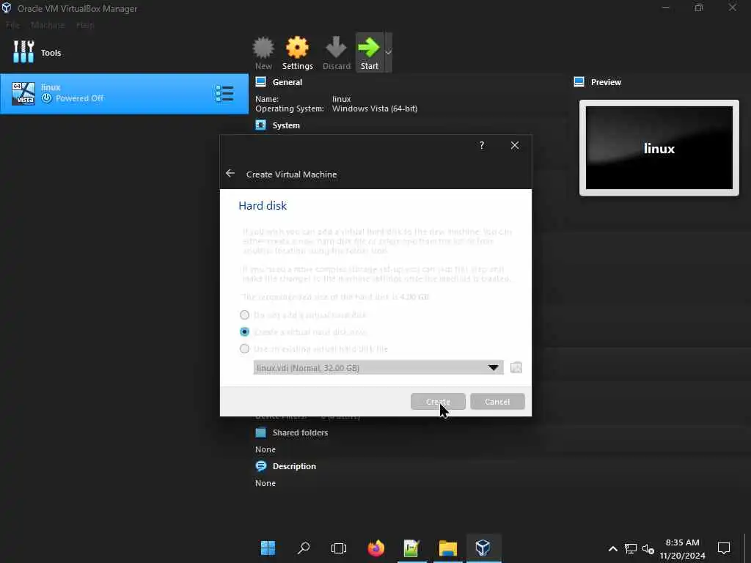
Task: Click the General section heading
Action: (287, 82)
